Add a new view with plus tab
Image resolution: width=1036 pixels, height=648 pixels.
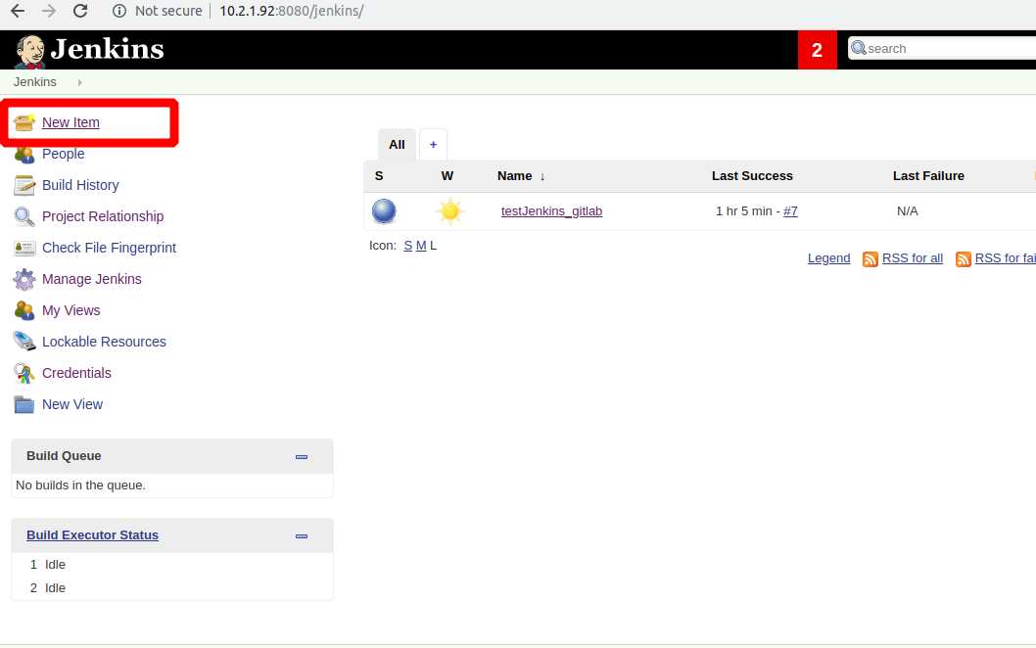(434, 145)
